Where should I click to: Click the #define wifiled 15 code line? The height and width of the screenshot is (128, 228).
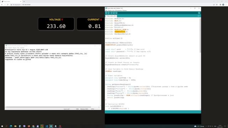click(114, 38)
